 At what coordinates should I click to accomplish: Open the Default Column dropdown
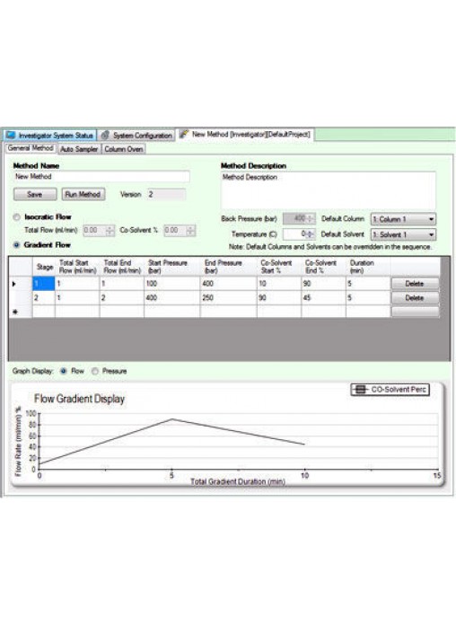(403, 219)
